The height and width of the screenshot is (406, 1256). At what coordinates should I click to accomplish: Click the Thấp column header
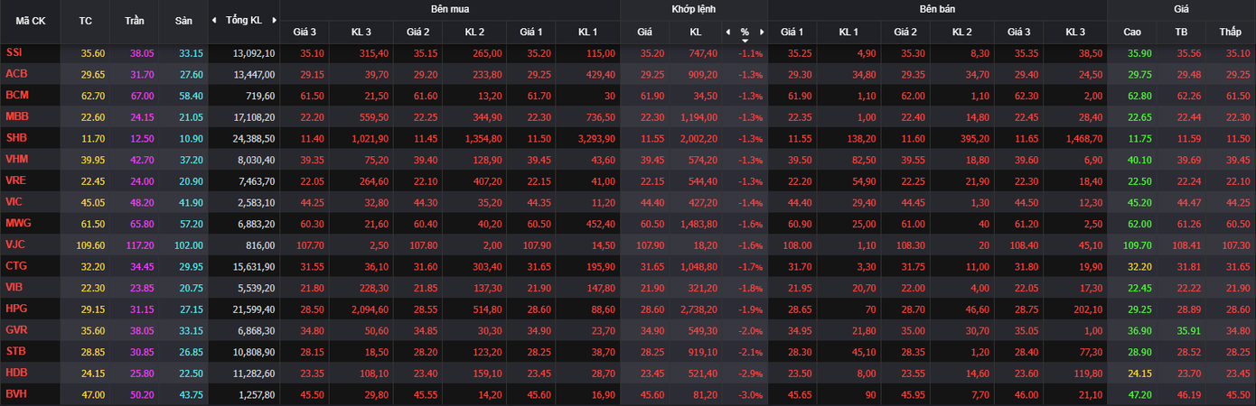[1230, 32]
